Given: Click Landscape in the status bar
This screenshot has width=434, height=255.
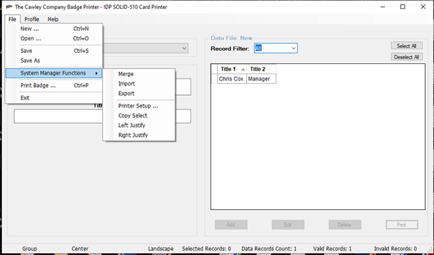Looking at the screenshot, I should [161, 249].
